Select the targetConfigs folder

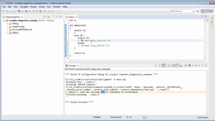point(18,27)
